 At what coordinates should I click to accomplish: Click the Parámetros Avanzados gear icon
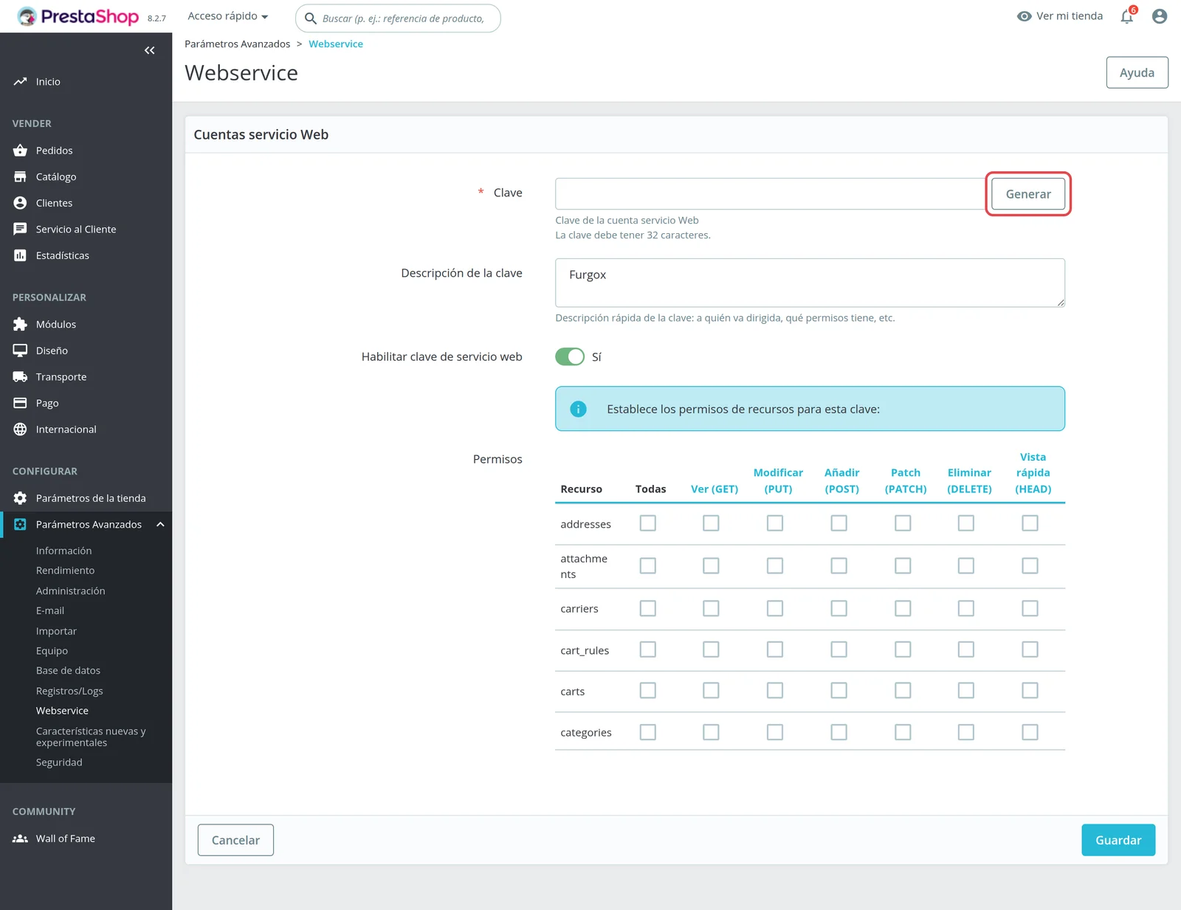click(x=20, y=524)
